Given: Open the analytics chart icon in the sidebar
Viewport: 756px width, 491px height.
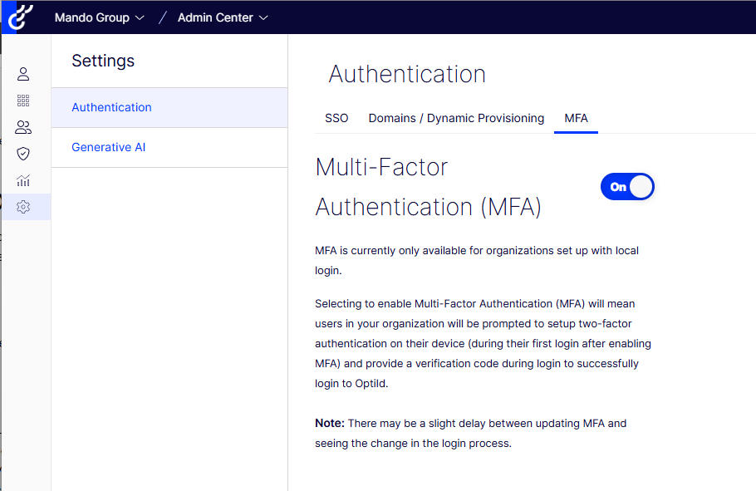Looking at the screenshot, I should click(23, 179).
